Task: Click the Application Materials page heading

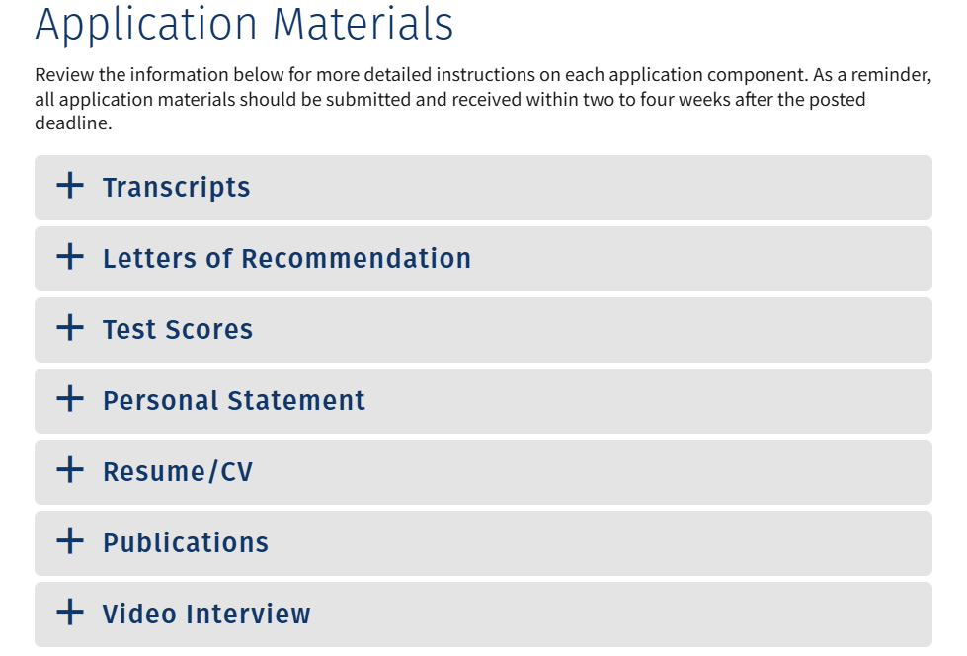Action: tap(244, 25)
